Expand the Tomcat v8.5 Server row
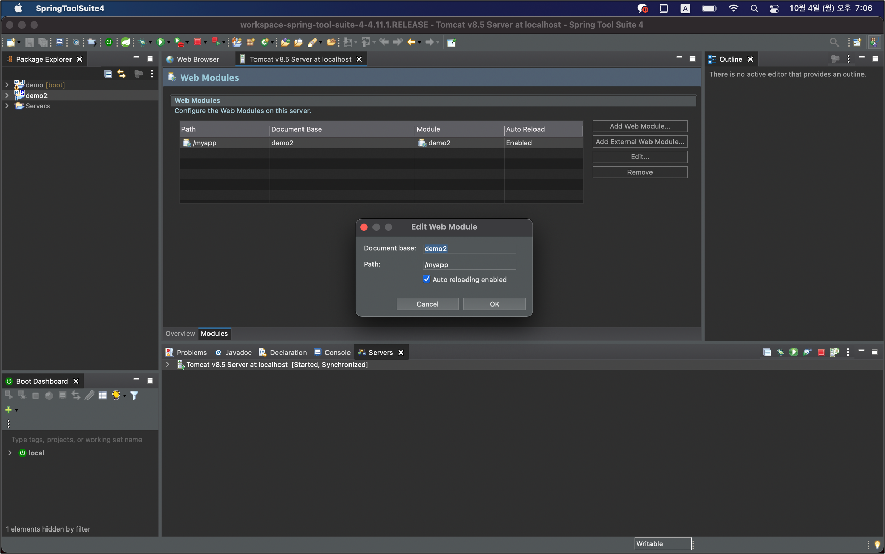885x554 pixels. click(x=168, y=364)
